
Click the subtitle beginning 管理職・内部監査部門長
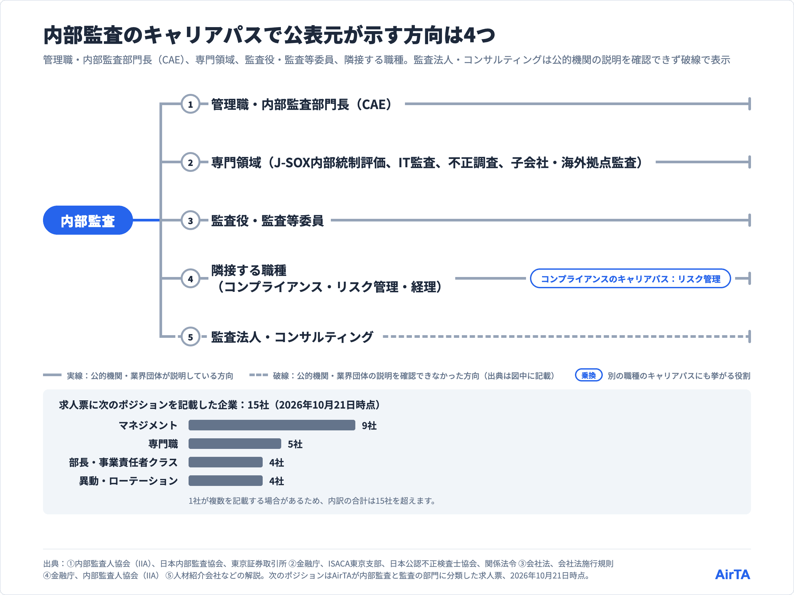click(x=387, y=60)
